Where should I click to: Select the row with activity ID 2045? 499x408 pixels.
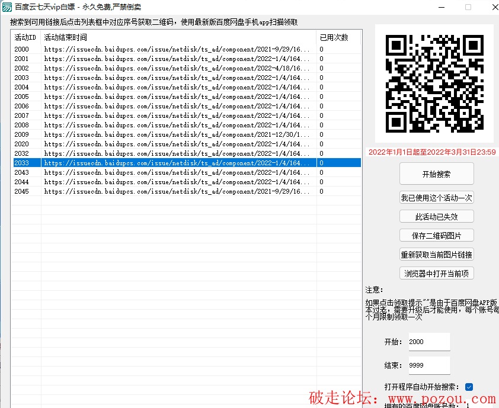pyautogui.click(x=186, y=191)
